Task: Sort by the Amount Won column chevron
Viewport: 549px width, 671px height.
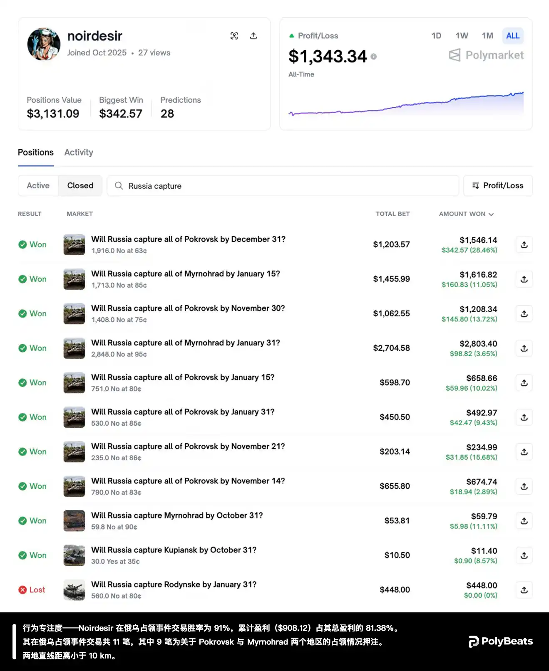Action: (491, 214)
